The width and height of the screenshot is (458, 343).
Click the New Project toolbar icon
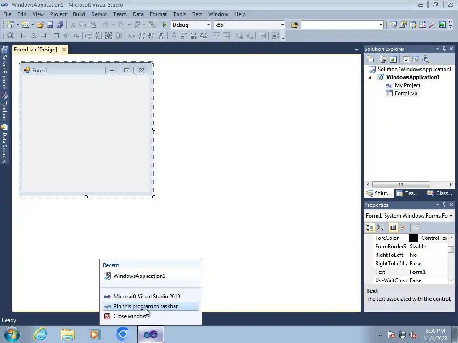[11, 25]
